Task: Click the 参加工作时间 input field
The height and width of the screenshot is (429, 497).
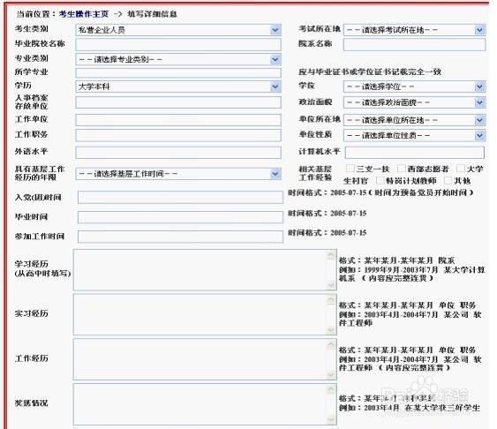Action: pos(180,237)
